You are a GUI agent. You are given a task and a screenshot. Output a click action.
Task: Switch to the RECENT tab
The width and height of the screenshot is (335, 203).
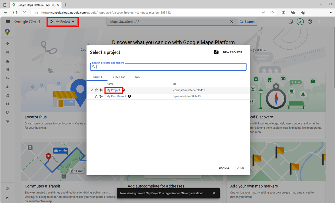tap(97, 77)
